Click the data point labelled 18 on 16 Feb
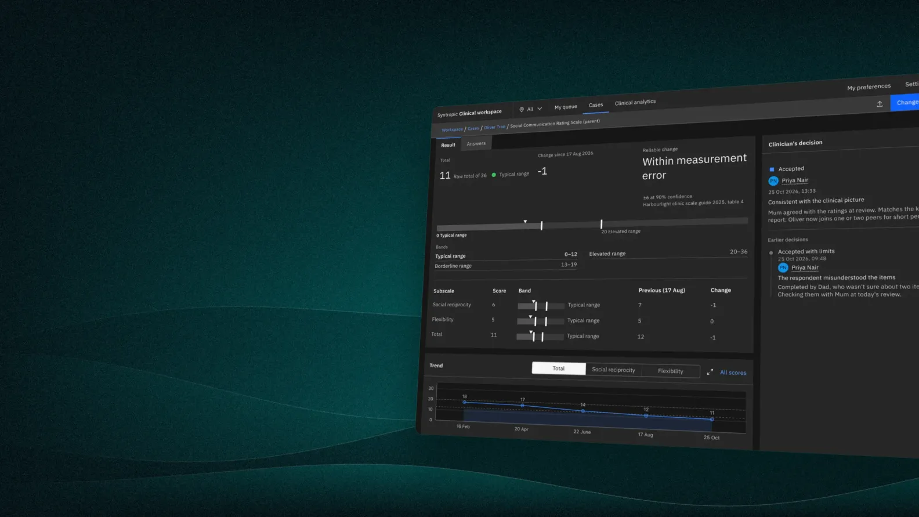Image resolution: width=919 pixels, height=517 pixels. pos(465,402)
